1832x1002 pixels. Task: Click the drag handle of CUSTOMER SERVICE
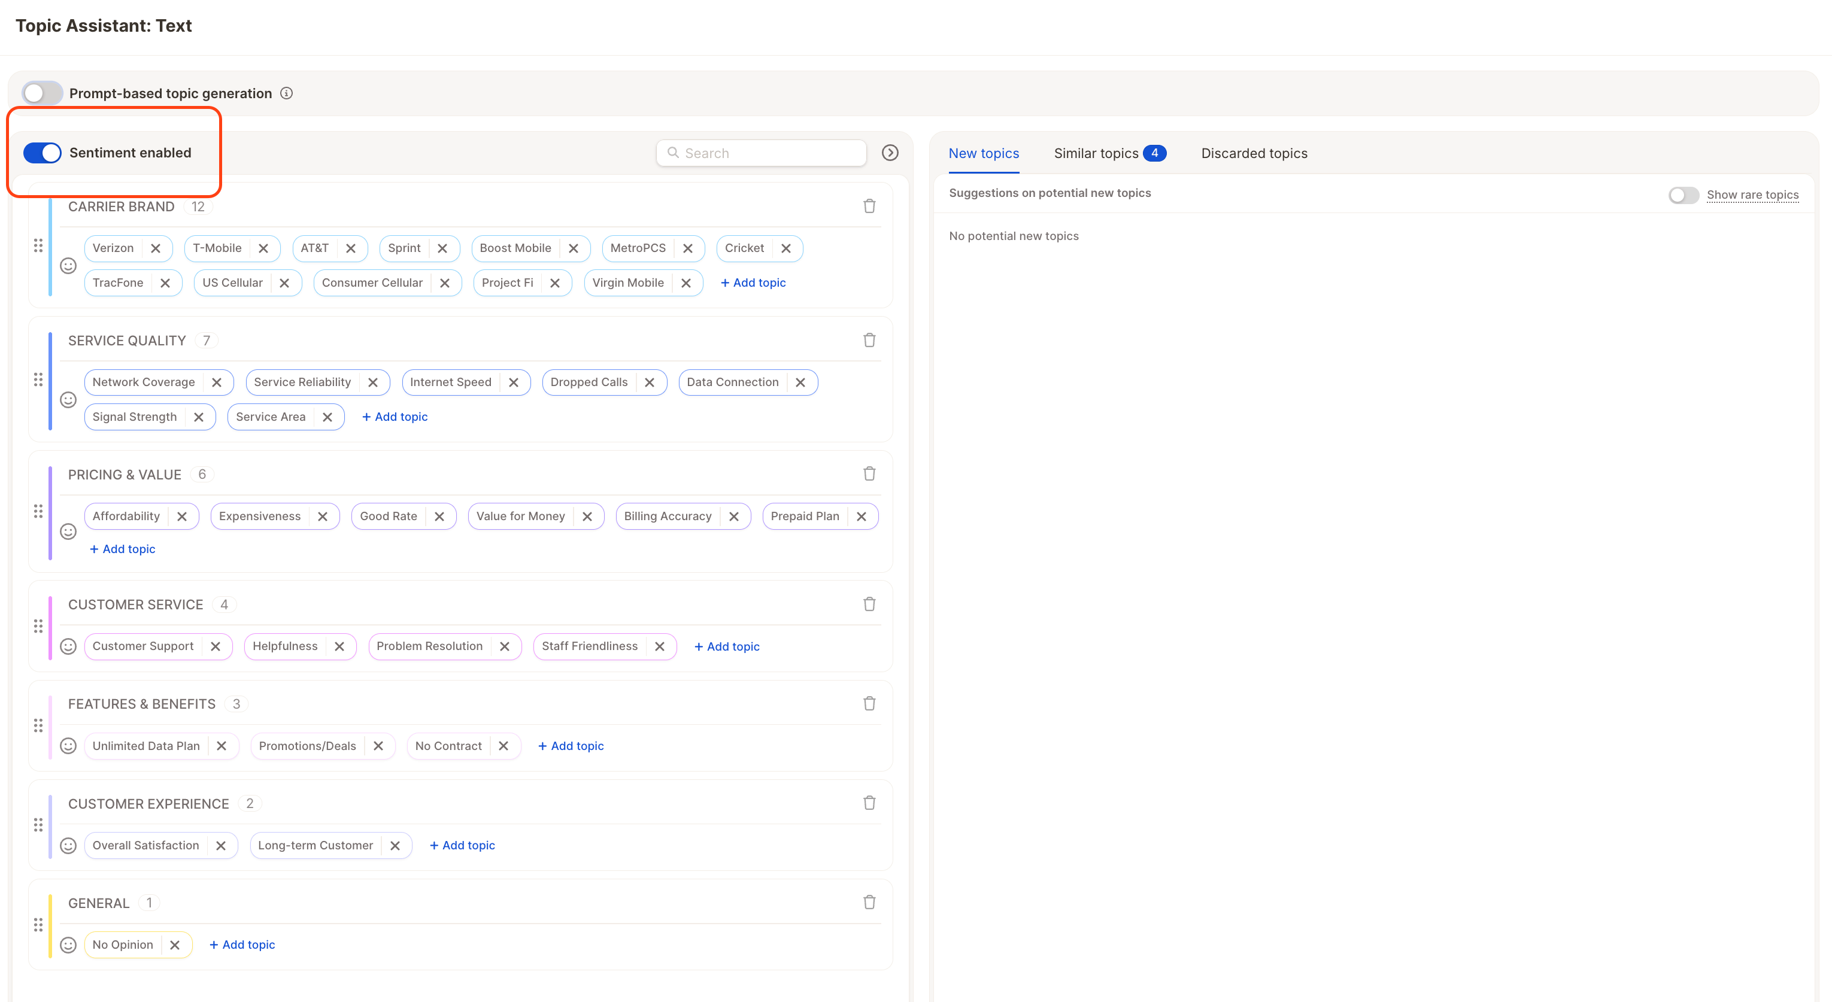click(x=38, y=626)
